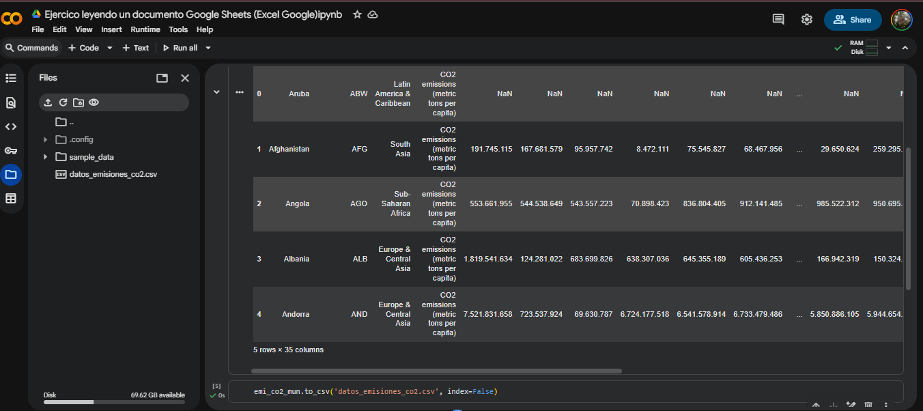Screen dimensions: 923x411
Task: Star the notebook title
Action: (x=357, y=14)
